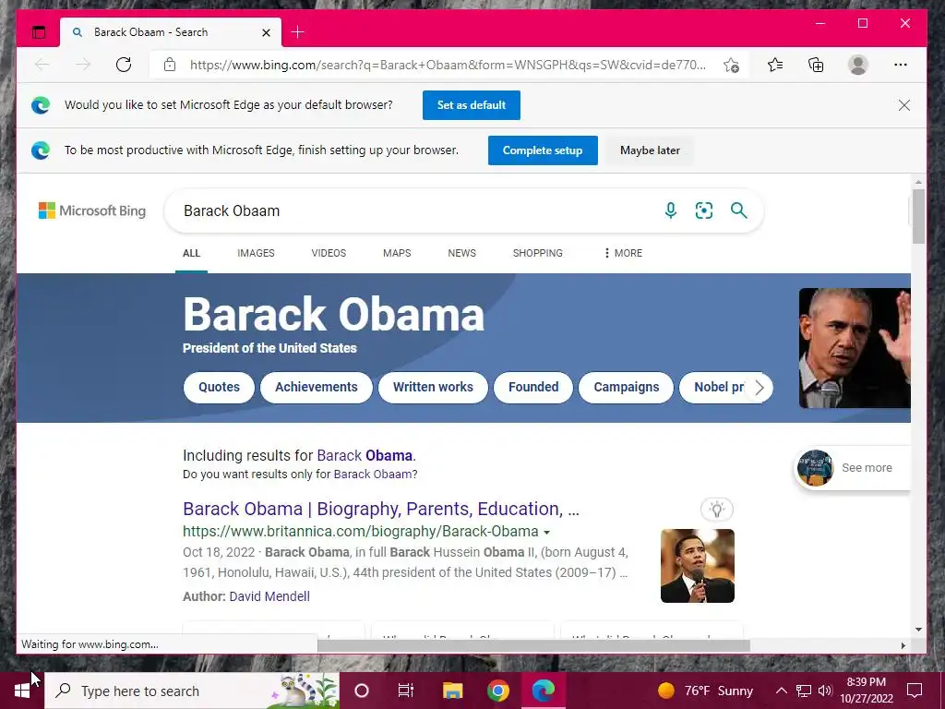Select the Founded pill
Screen dimensions: 945x709
point(533,387)
